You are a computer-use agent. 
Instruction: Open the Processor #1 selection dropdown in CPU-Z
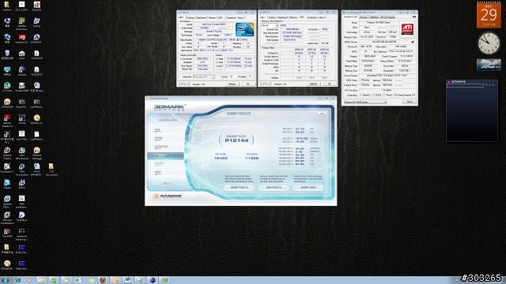(x=204, y=77)
